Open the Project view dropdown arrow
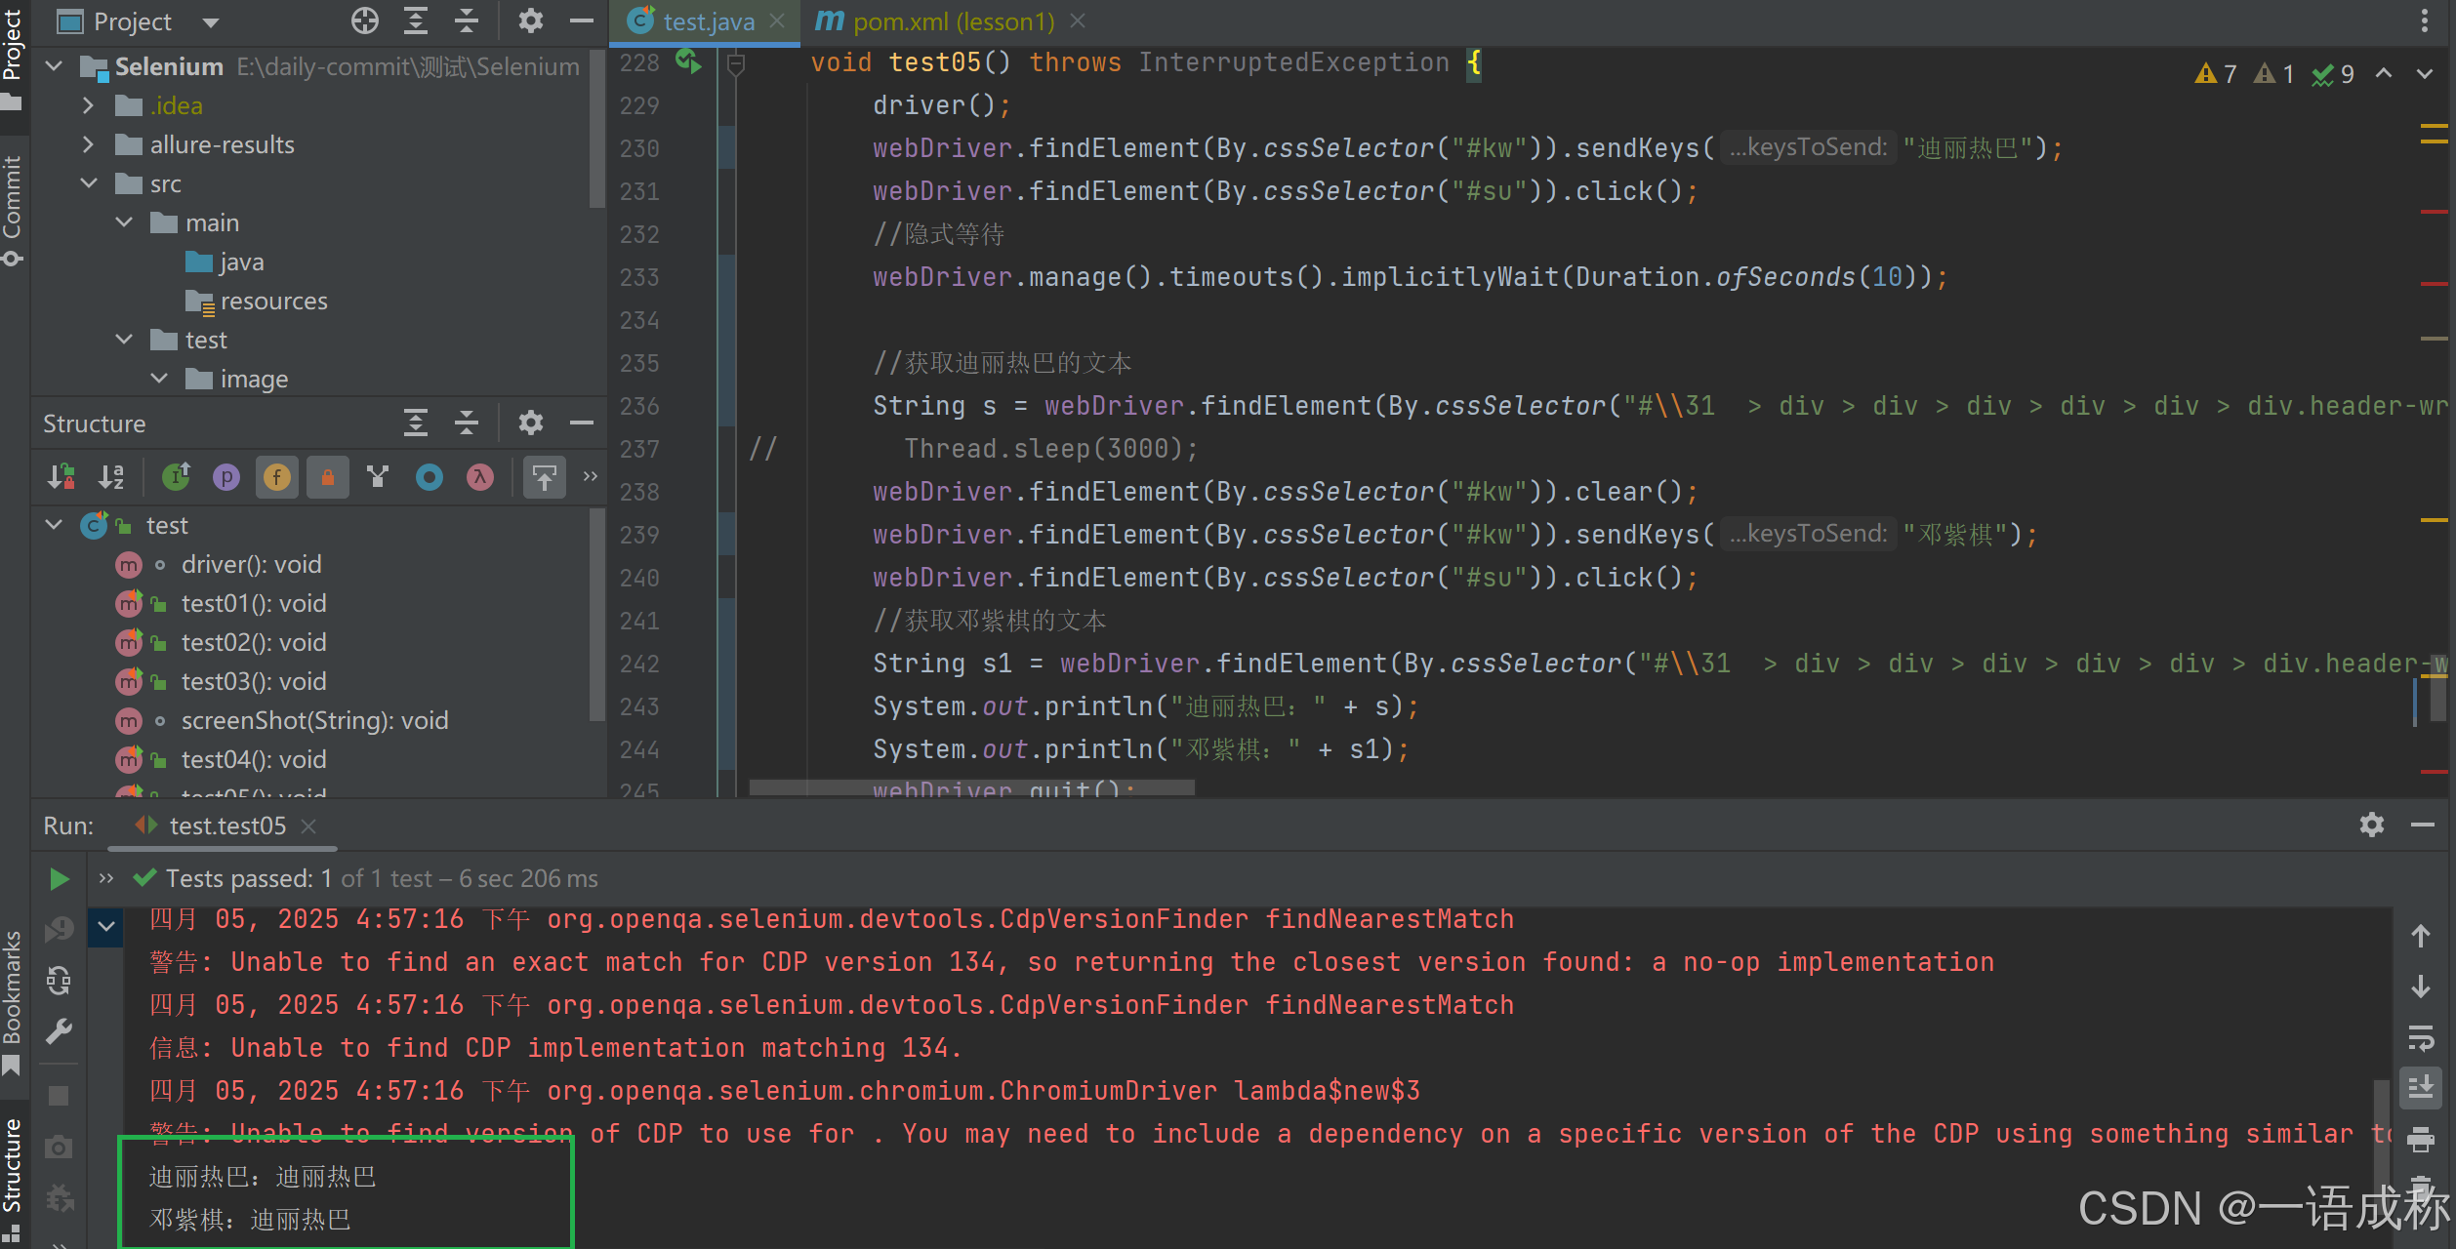The image size is (2456, 1249). (x=211, y=21)
